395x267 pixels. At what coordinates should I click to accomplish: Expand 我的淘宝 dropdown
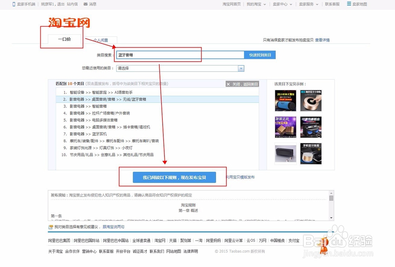click(265, 4)
